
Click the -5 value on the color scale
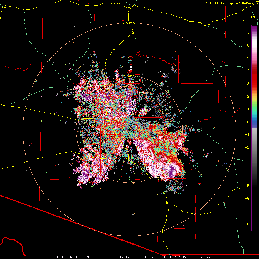point(247,186)
